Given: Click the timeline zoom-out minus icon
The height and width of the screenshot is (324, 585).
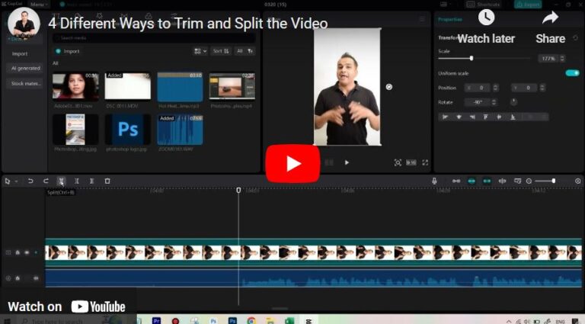Looking at the screenshot, I should tap(529, 181).
